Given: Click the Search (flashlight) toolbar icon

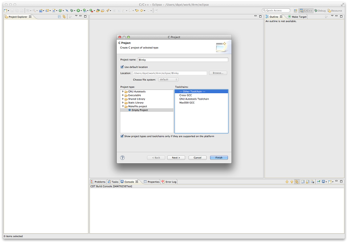Looking at the screenshot, I should [107, 10].
